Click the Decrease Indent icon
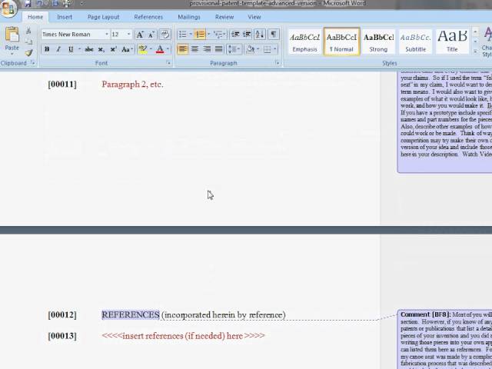492x369 pixels. point(235,35)
